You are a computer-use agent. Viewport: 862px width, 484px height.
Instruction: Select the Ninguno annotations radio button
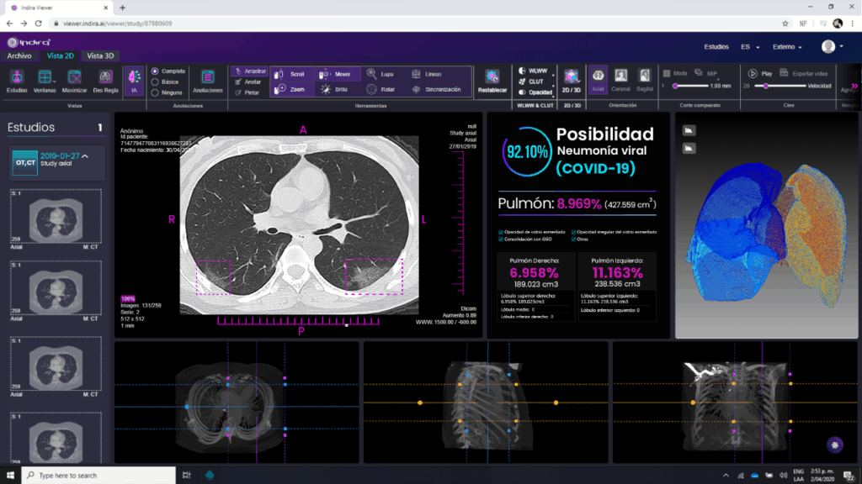(155, 92)
